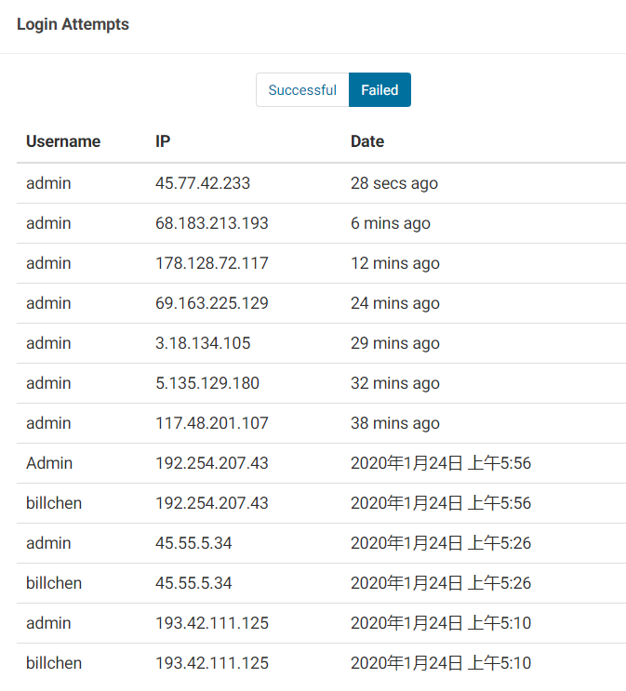Click billchen username with IP 45.55.5.34
The width and height of the screenshot is (626, 691).
pos(54,583)
